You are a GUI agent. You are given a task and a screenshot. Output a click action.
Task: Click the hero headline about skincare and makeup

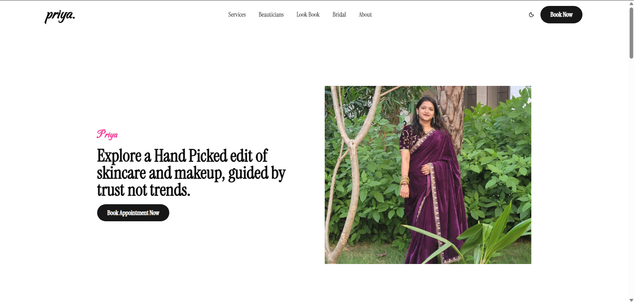coord(191,173)
